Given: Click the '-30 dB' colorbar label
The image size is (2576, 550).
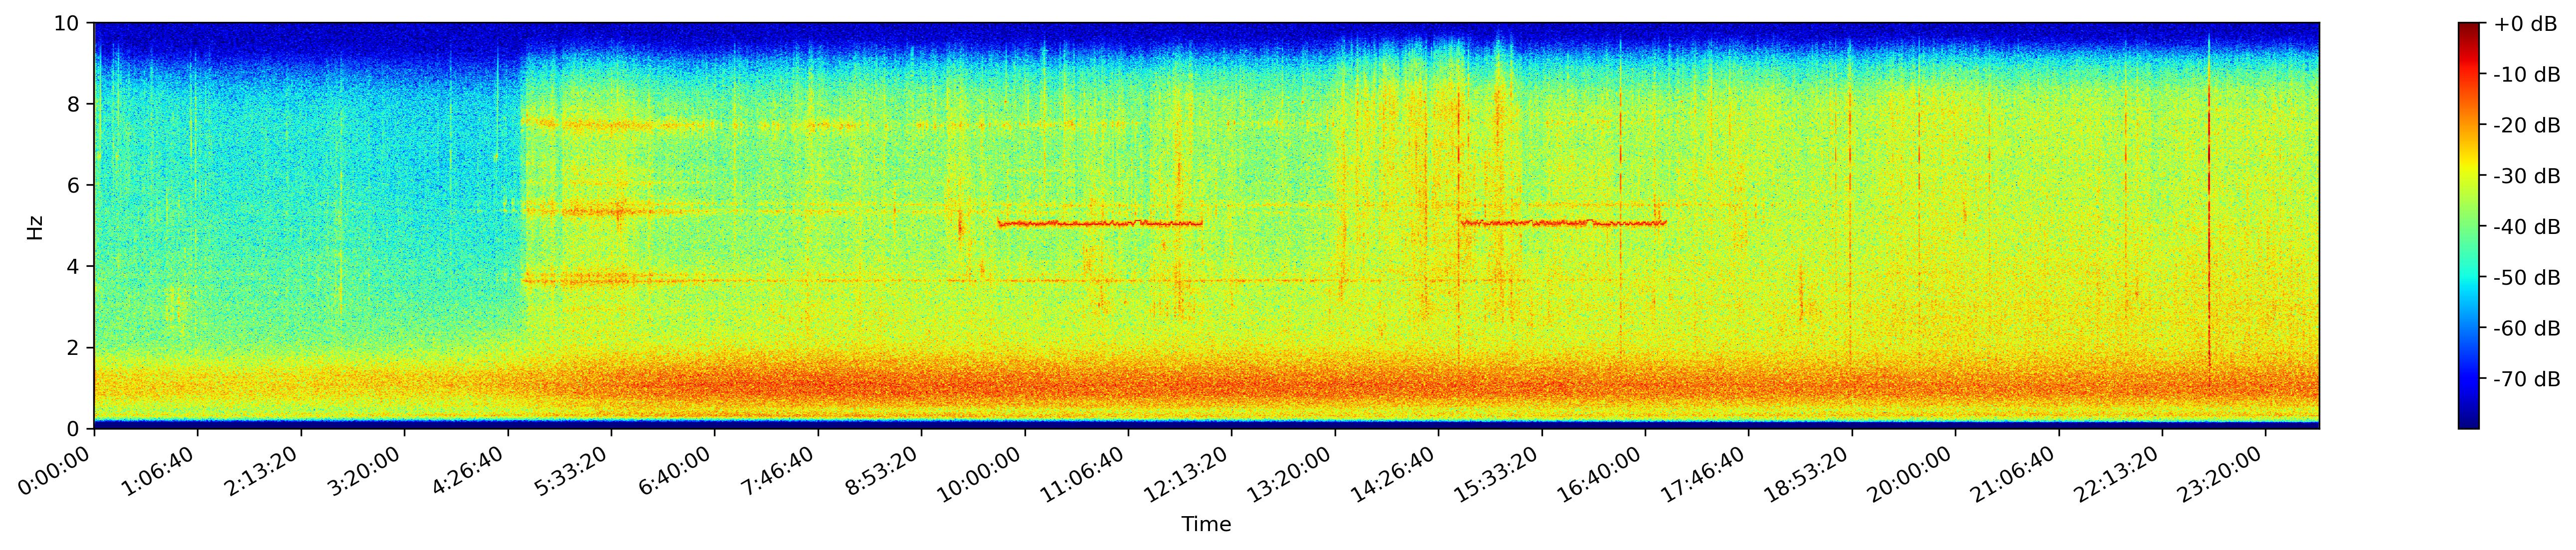Looking at the screenshot, I should [2528, 177].
